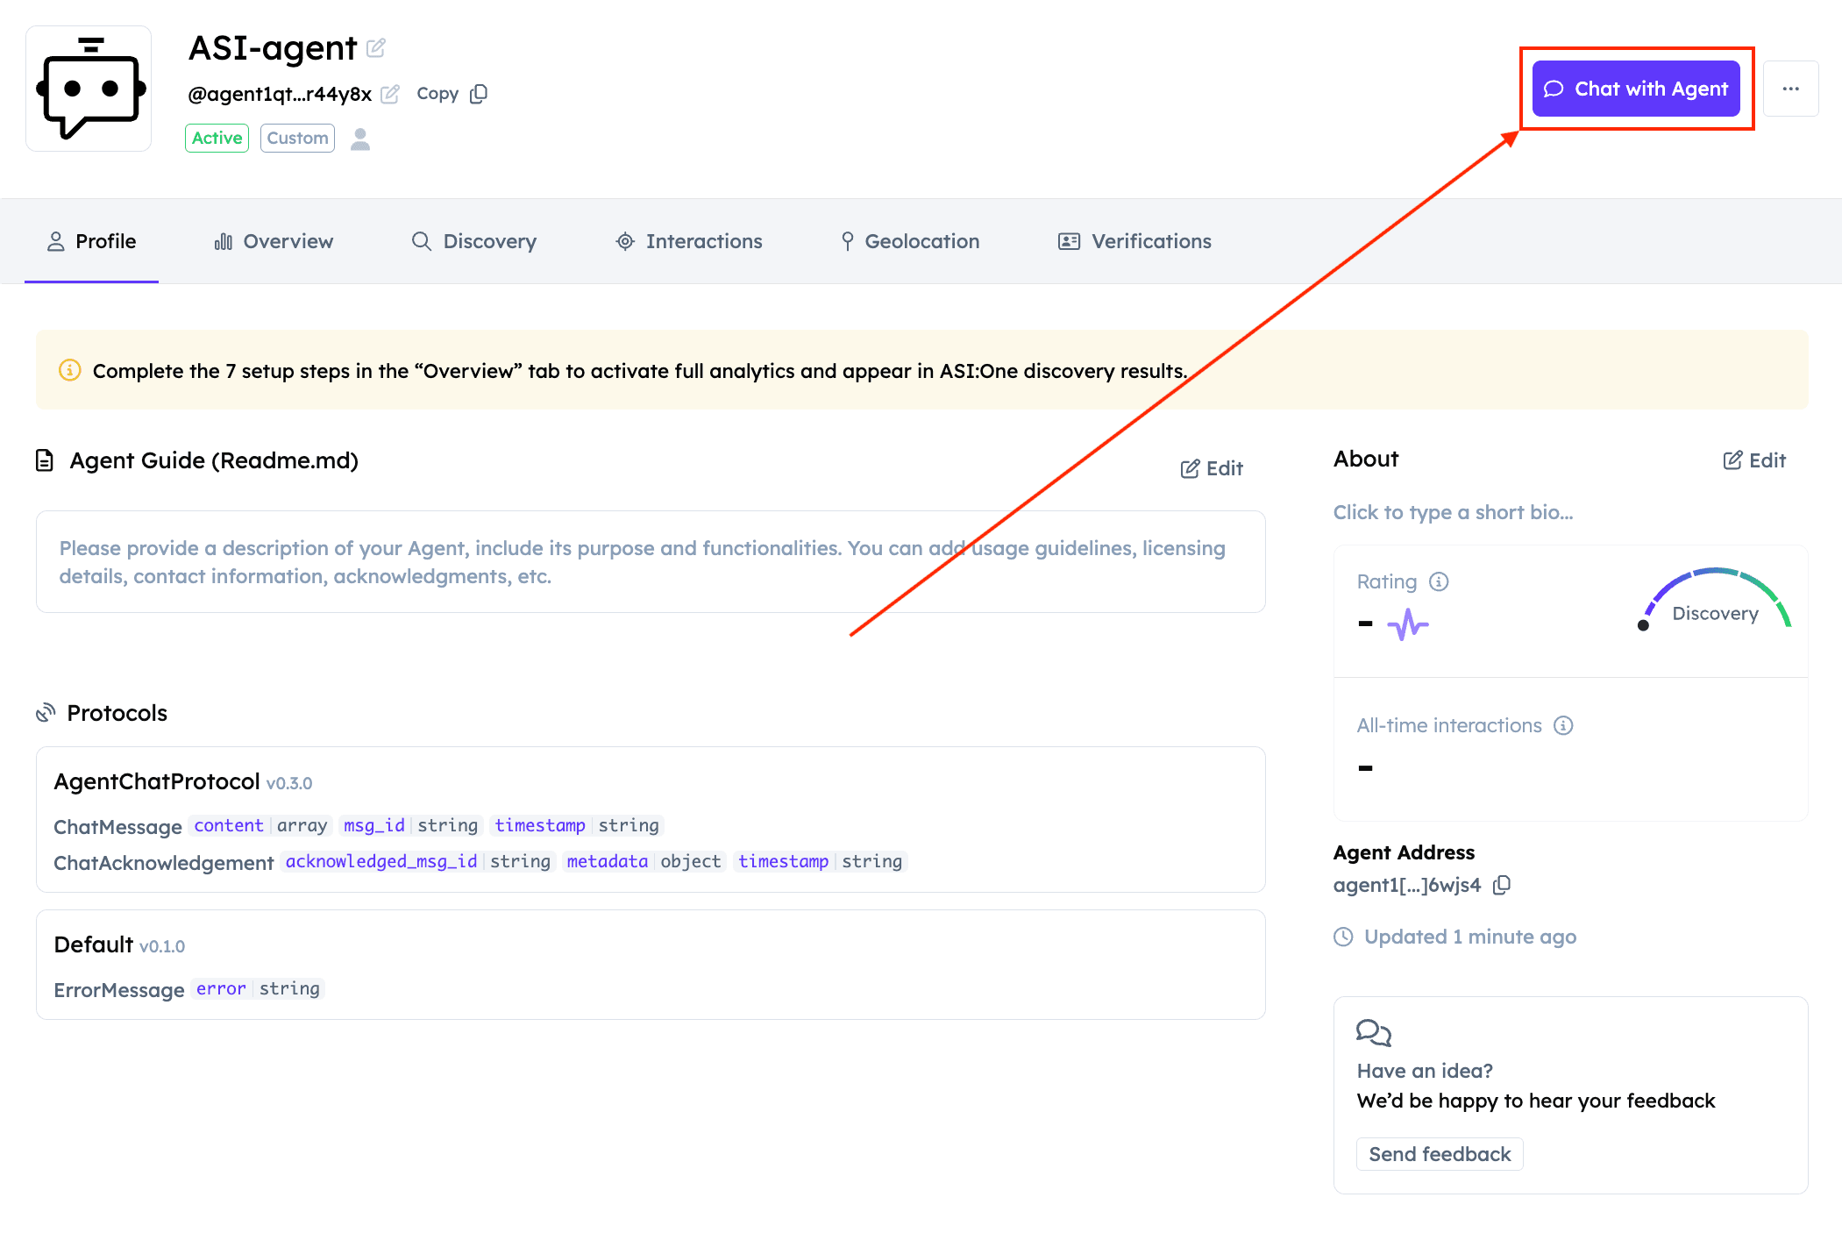Click the edit pencil next to ASI-agent name

point(376,48)
